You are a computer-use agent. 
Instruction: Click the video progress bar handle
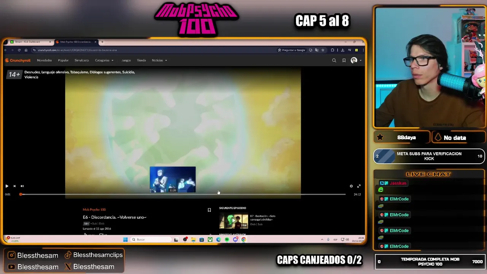[21, 194]
